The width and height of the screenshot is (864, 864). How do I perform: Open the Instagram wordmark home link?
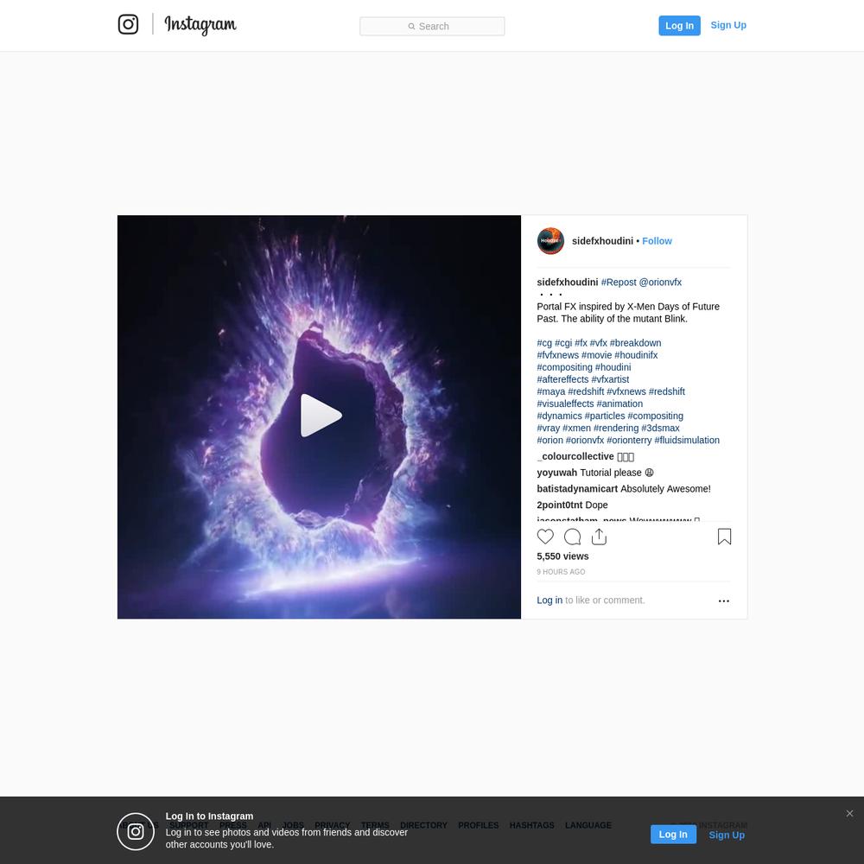click(200, 25)
